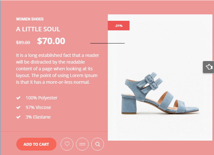Click the thin black line beside price
The width and height of the screenshot is (214, 155).
pyautogui.click(x=107, y=43)
